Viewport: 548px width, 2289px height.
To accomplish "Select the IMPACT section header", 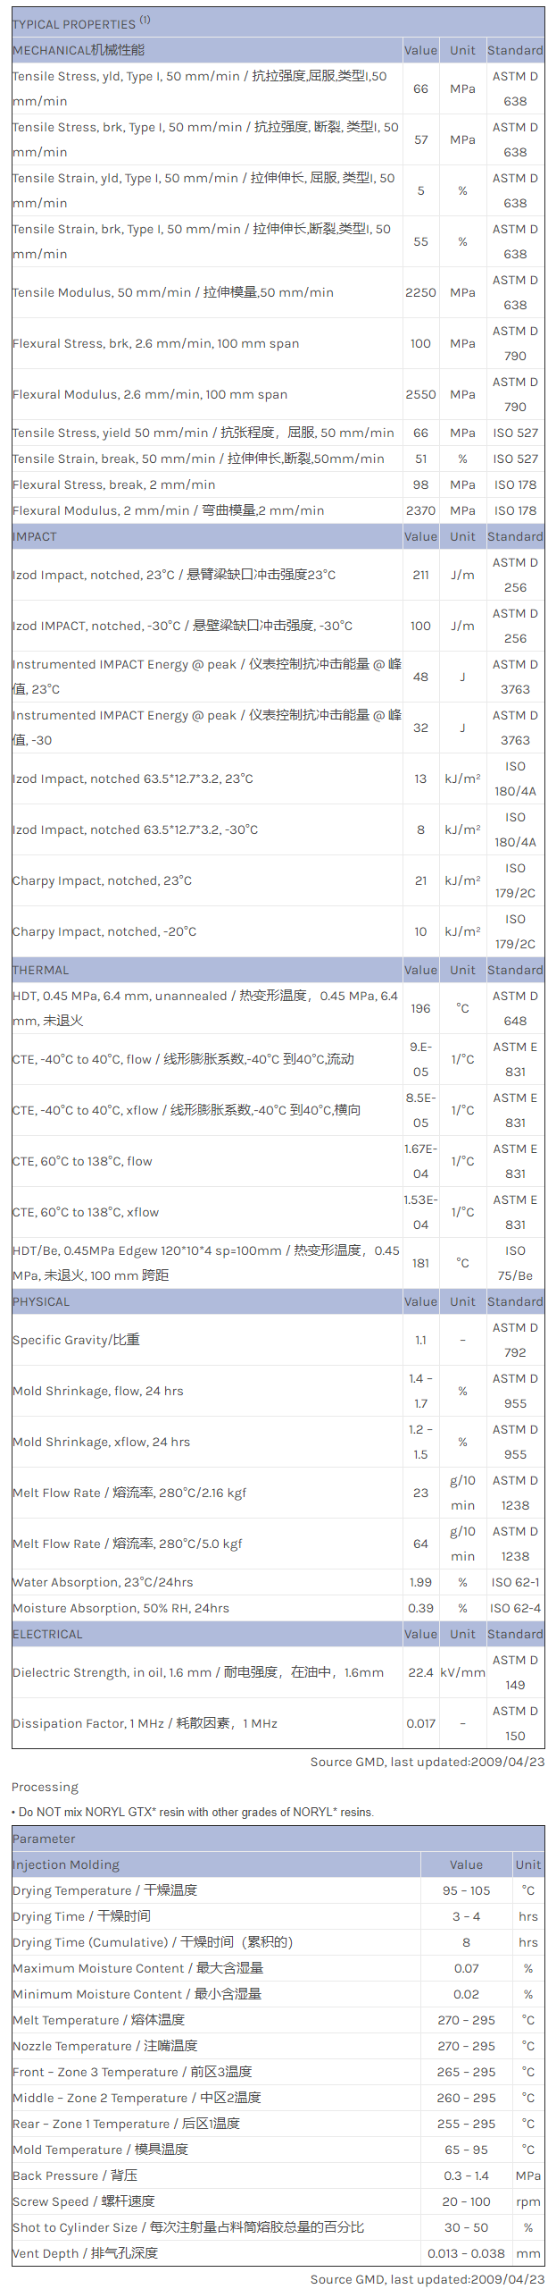I will (x=35, y=536).
